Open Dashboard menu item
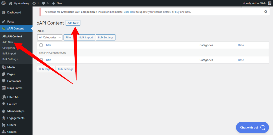This screenshot has width=273, height=135. tap(14, 12)
